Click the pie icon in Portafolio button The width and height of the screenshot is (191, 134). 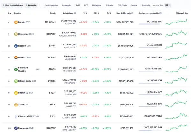26,5
